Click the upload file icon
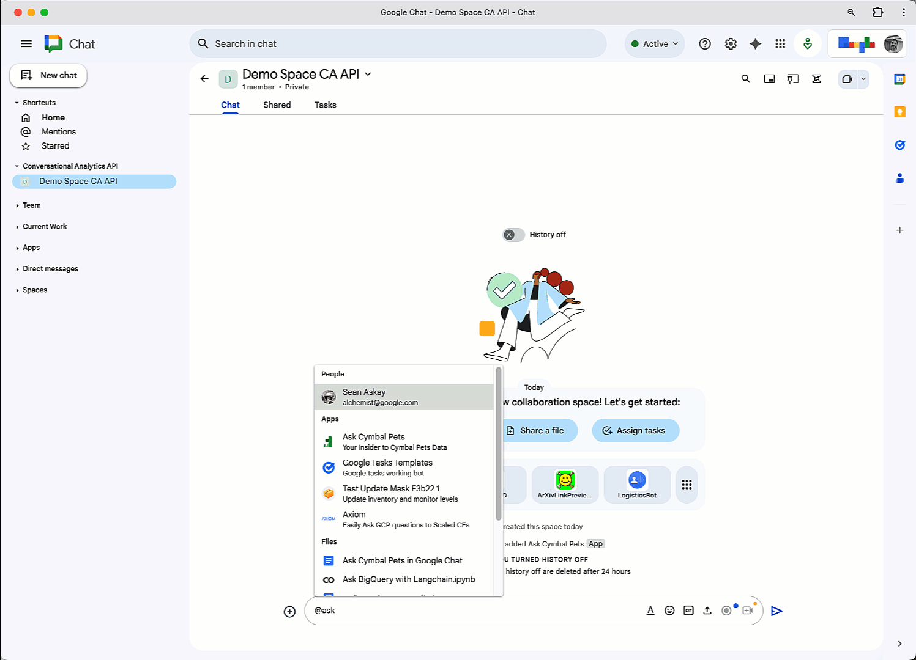 point(707,610)
